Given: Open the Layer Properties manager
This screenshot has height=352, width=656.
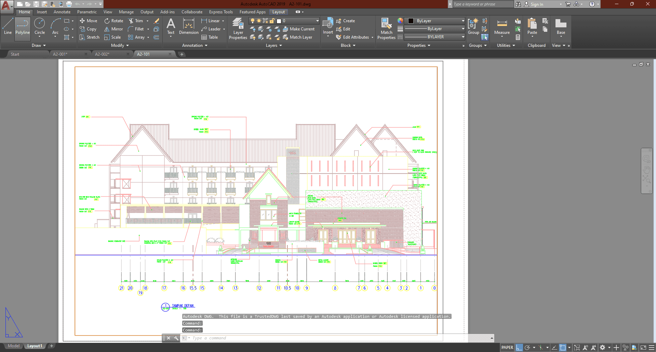Looking at the screenshot, I should click(x=238, y=28).
